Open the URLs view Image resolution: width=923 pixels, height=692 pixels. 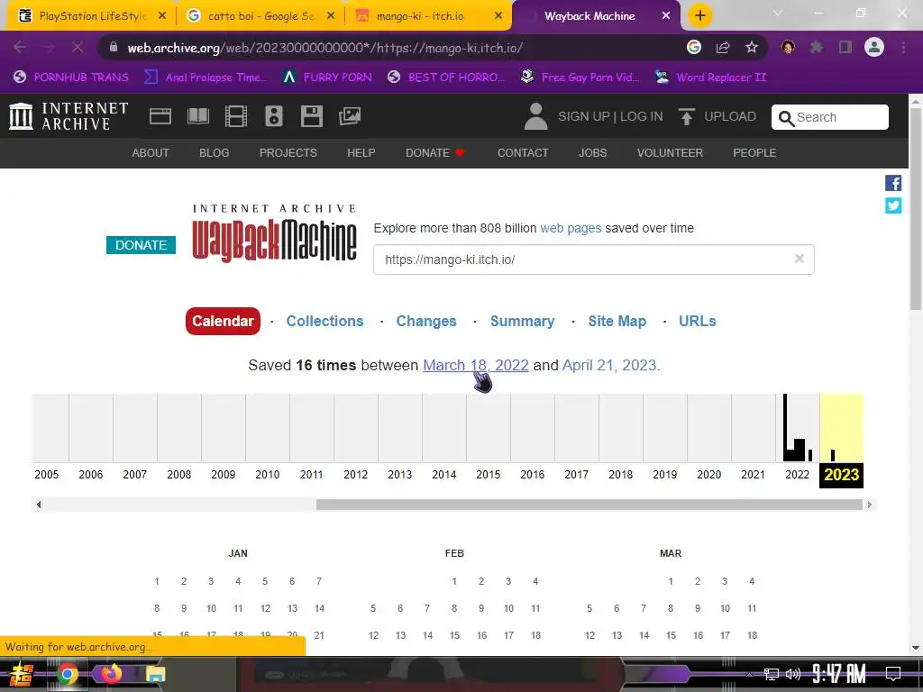coord(697,321)
